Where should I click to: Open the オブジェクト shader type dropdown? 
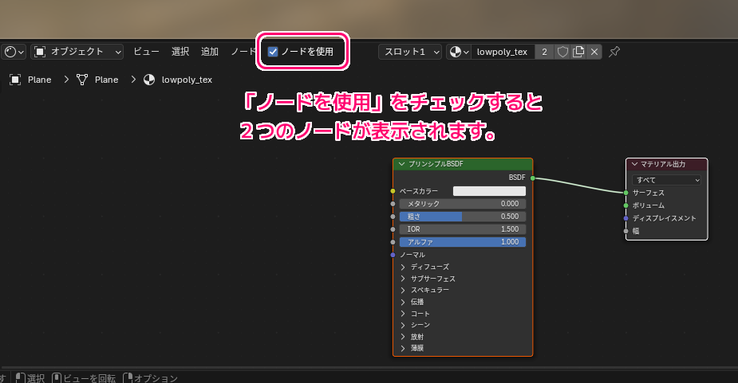pos(77,52)
